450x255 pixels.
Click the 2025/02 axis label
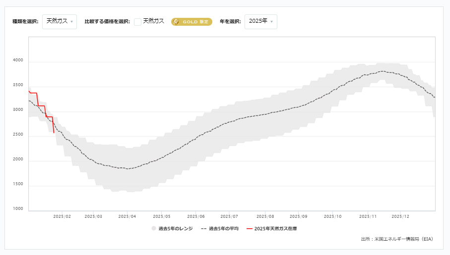[x=62, y=216]
